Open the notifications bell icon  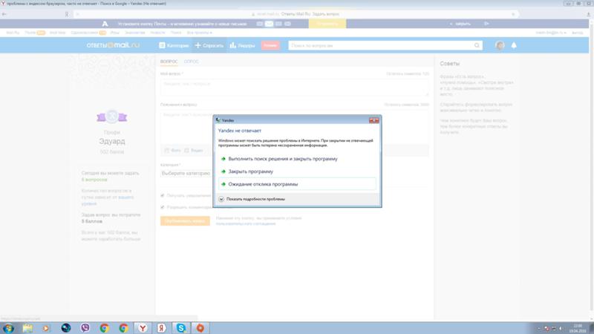(514, 45)
